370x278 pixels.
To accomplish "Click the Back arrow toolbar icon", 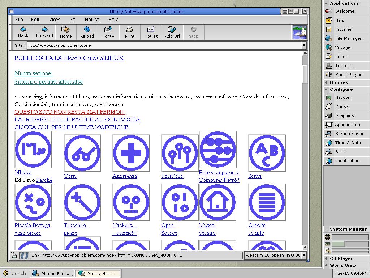I will 23,29.
